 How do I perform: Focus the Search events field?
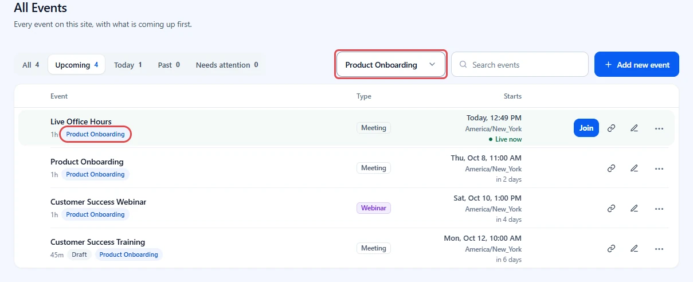[520, 64]
